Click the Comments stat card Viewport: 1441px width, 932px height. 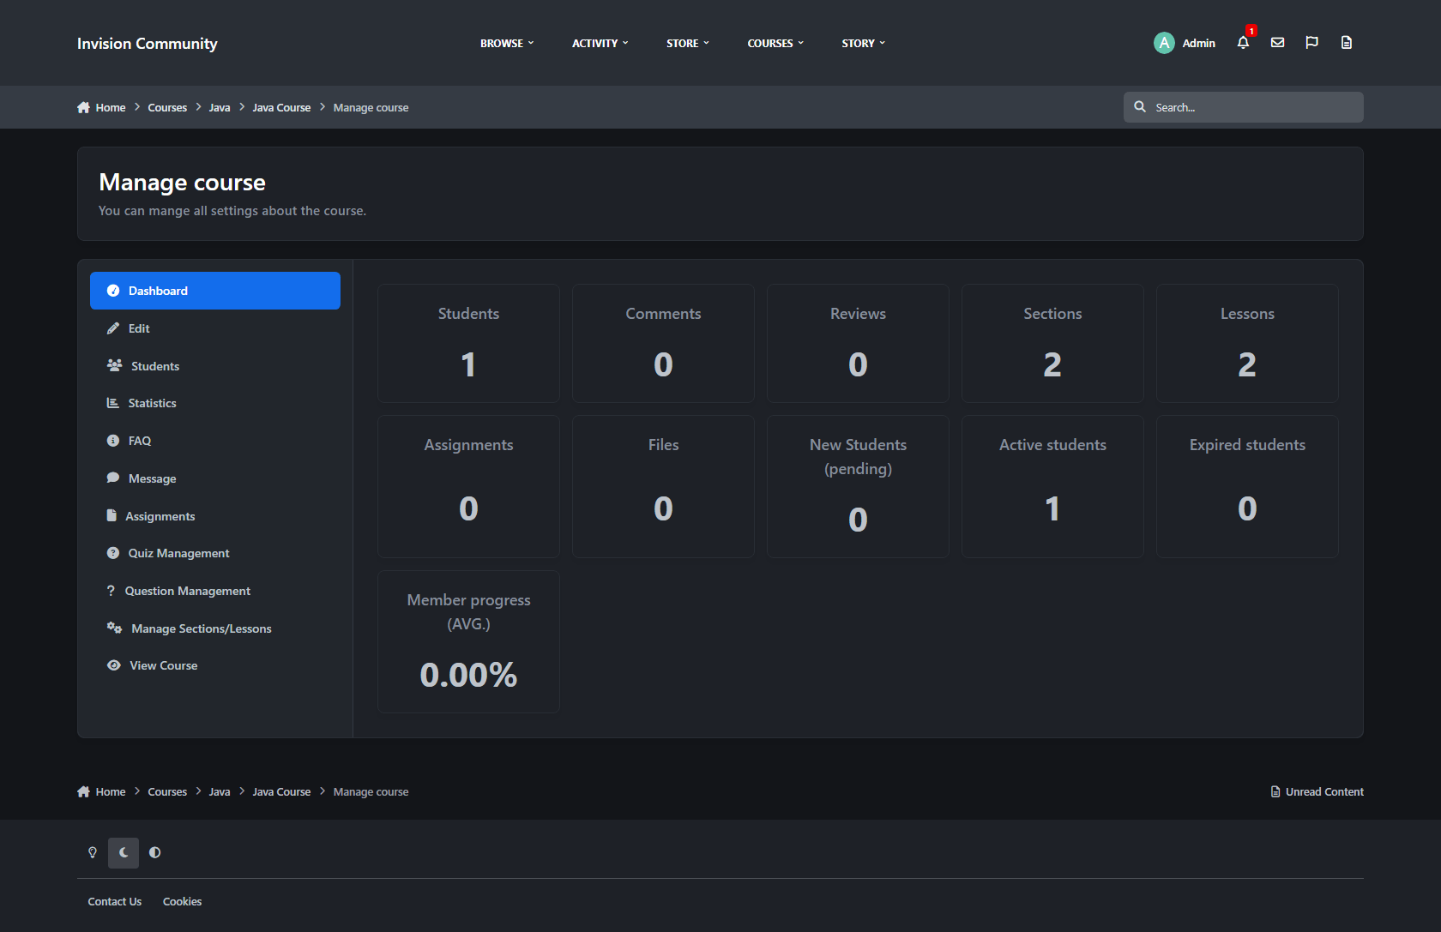[x=663, y=344]
